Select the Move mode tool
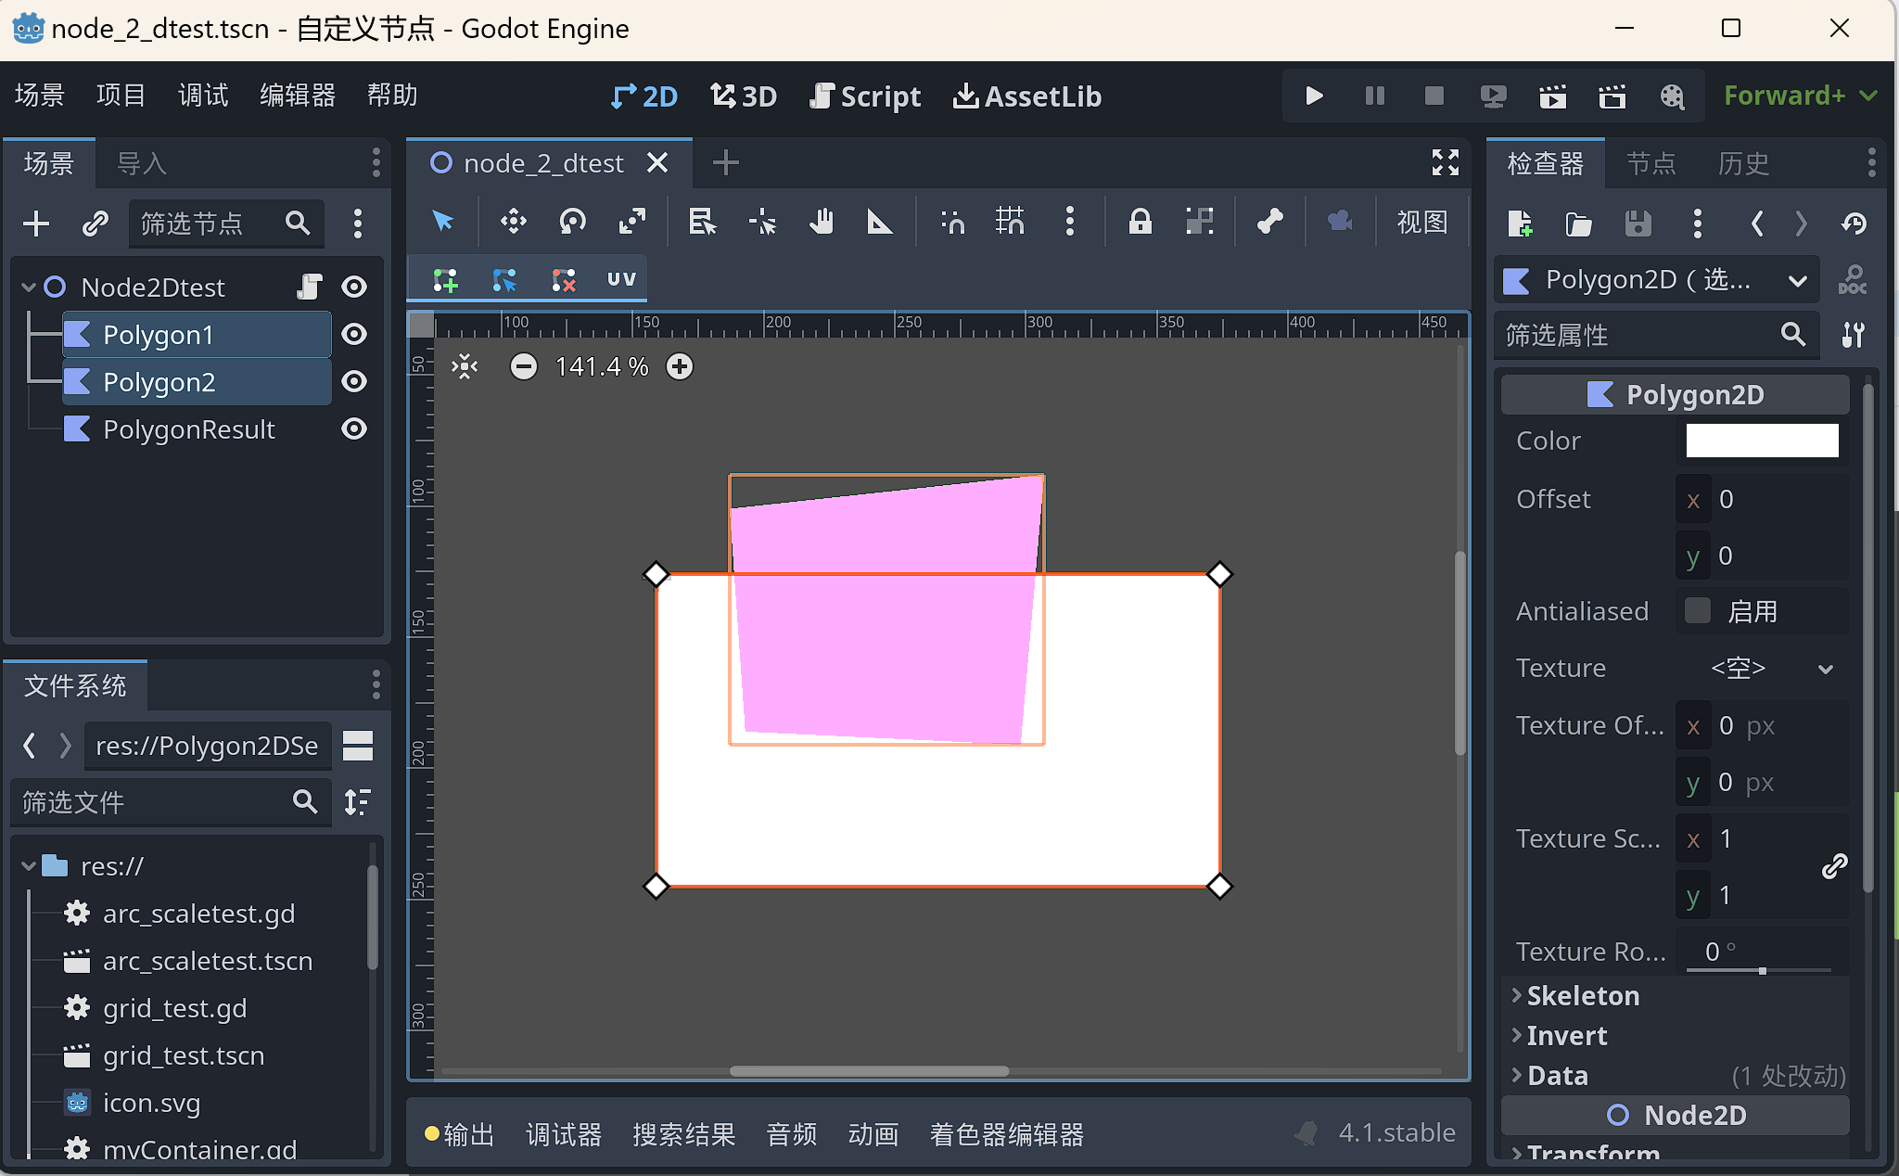The image size is (1899, 1176). pos(513,222)
